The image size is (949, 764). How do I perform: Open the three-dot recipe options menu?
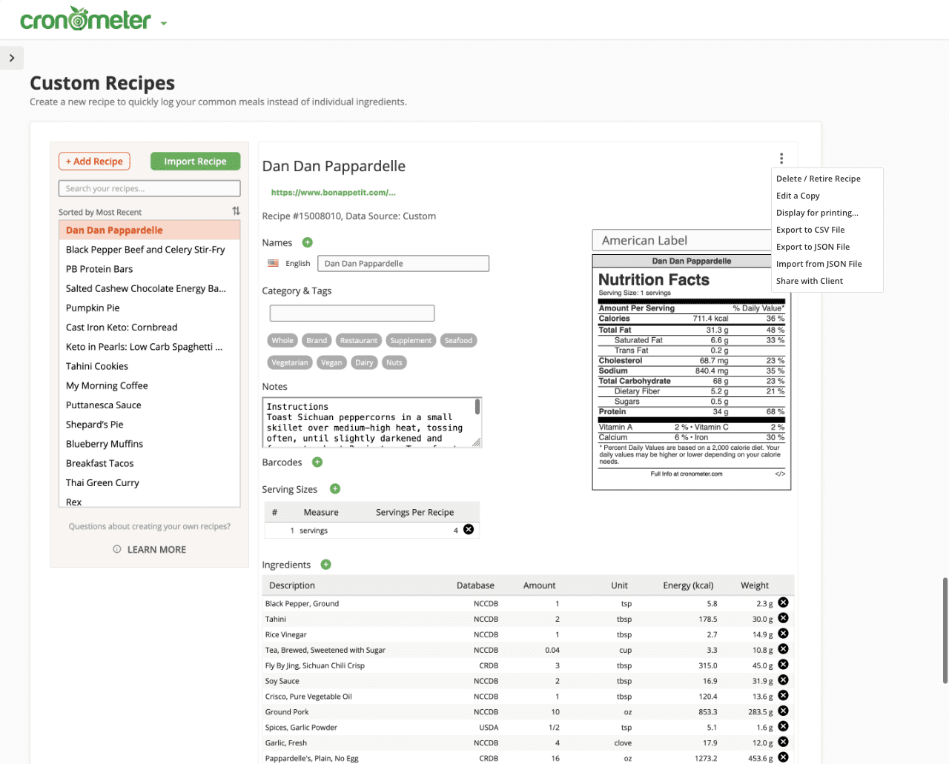tap(781, 158)
